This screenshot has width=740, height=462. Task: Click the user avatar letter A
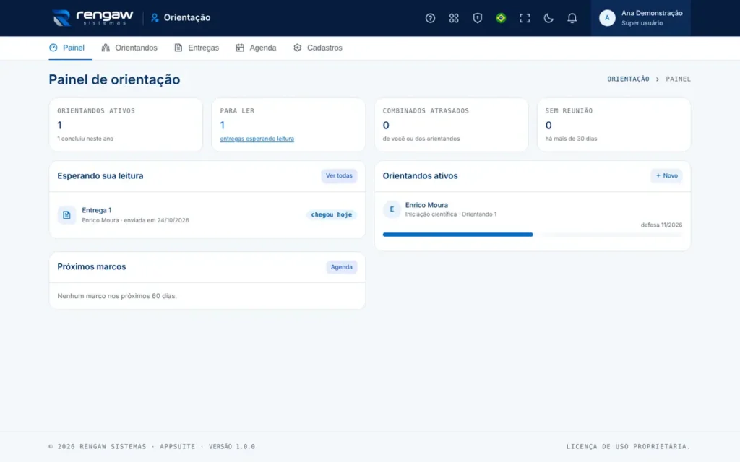[607, 18]
